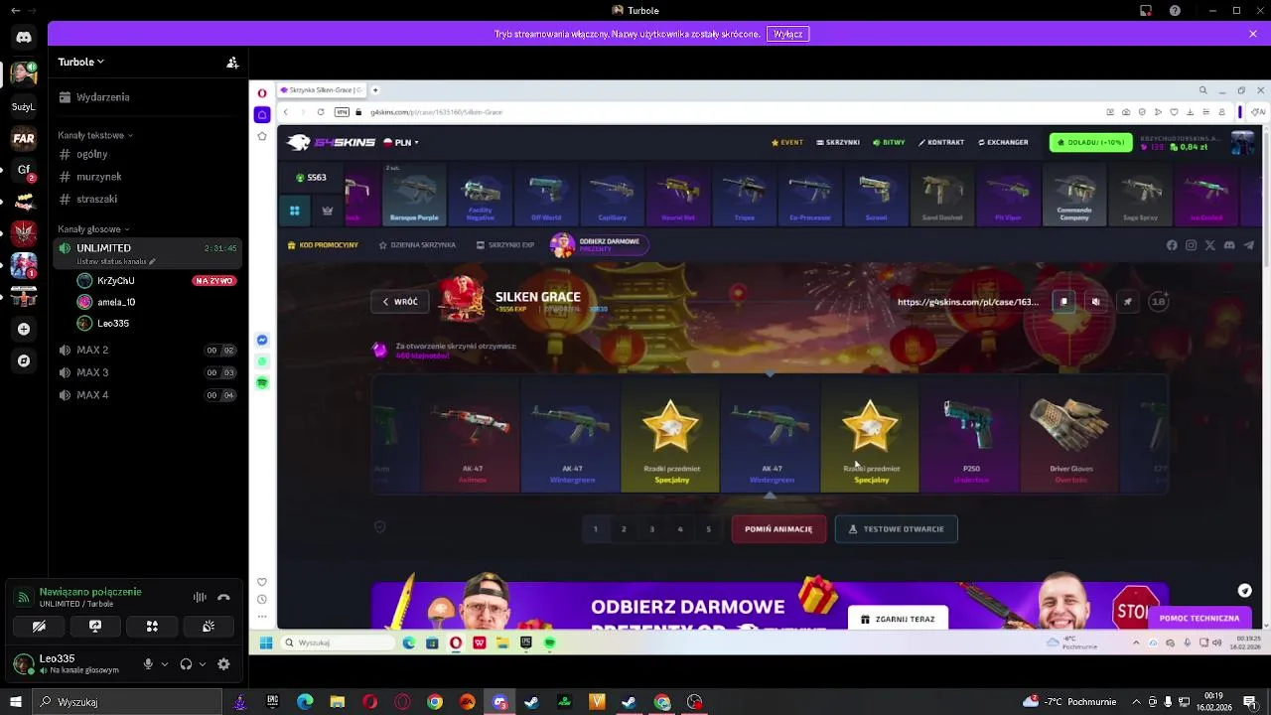Dismiss the streamer mode banner
1271x715 pixels.
(1253, 34)
